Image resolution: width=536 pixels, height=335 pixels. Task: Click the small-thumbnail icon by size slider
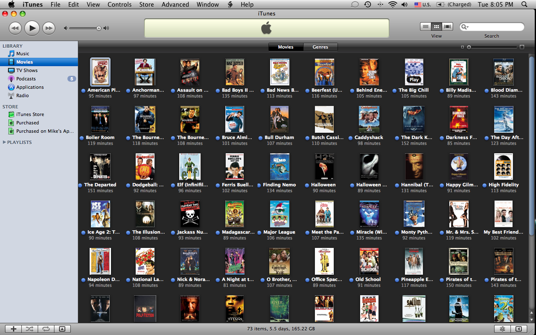tap(462, 47)
